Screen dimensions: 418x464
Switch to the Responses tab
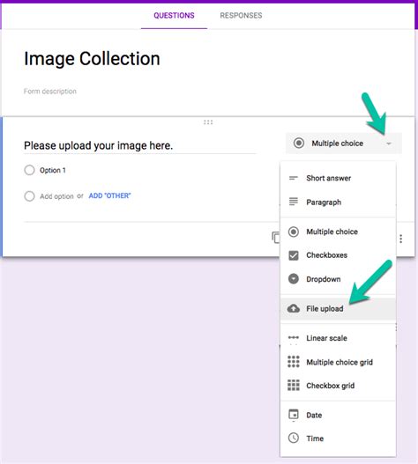click(241, 15)
